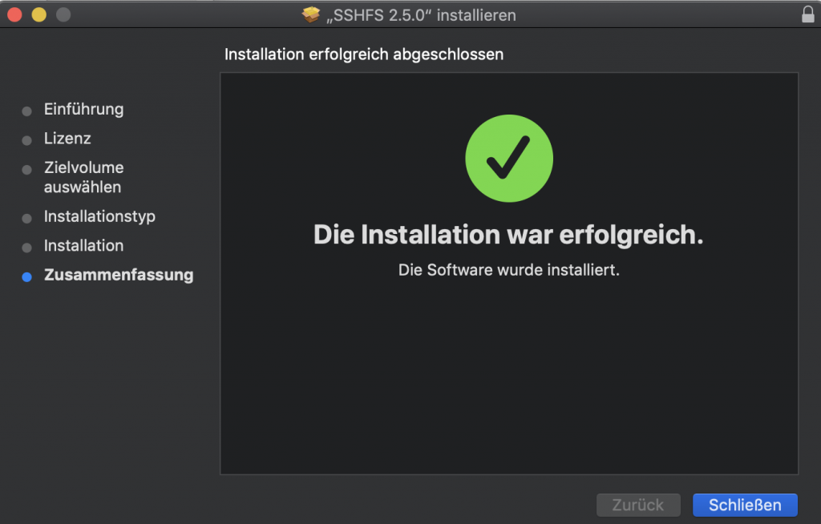Viewport: 821px width, 524px height.
Task: Click the grey bullet beside Zielvolume auswählen
Action: [x=26, y=170]
